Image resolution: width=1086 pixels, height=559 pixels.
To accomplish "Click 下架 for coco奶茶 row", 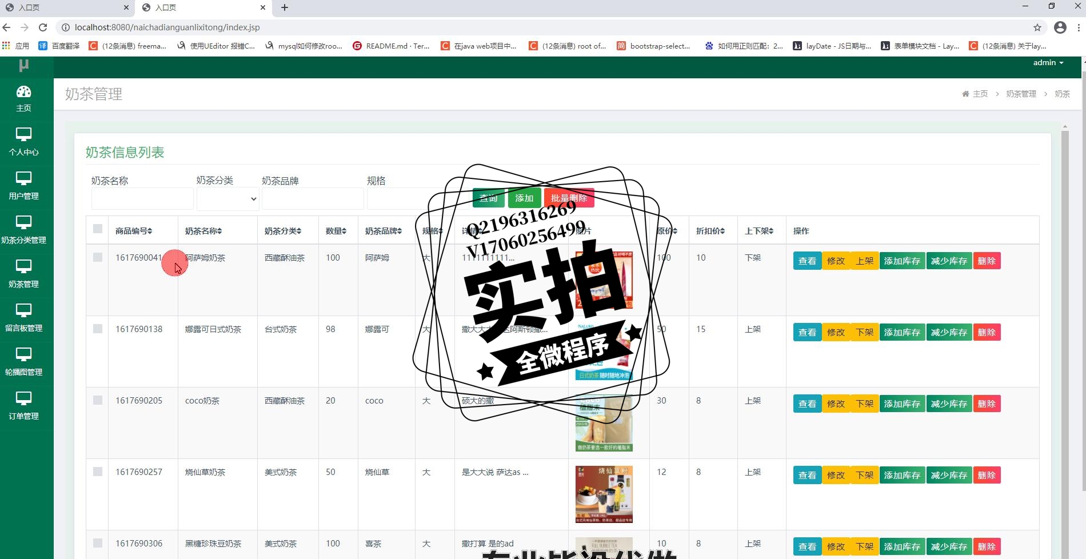I will coord(864,404).
